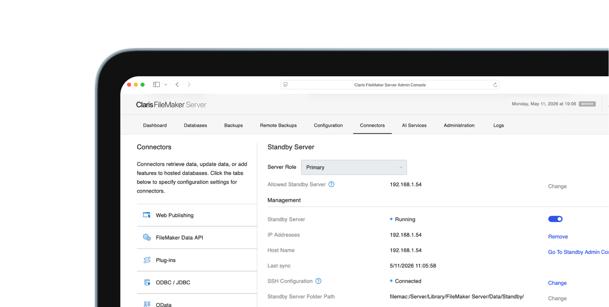Open the AI Services tab

tap(414, 126)
